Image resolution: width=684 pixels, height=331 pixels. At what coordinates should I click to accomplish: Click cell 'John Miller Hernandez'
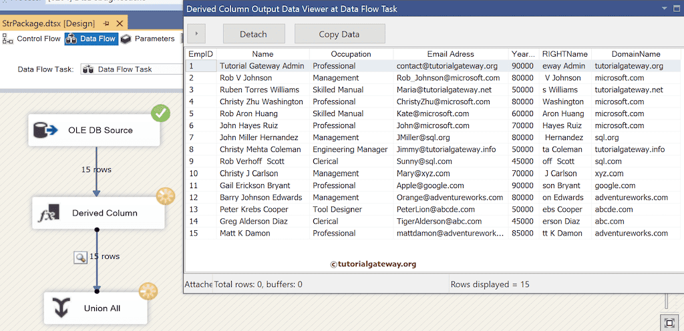pyautogui.click(x=263, y=137)
